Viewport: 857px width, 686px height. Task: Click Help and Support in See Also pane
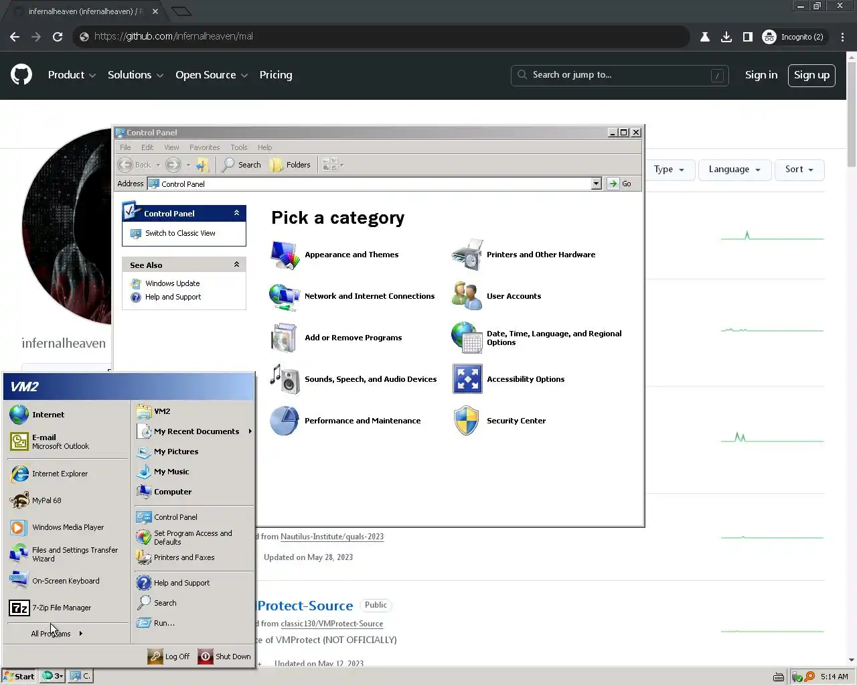[x=173, y=297]
